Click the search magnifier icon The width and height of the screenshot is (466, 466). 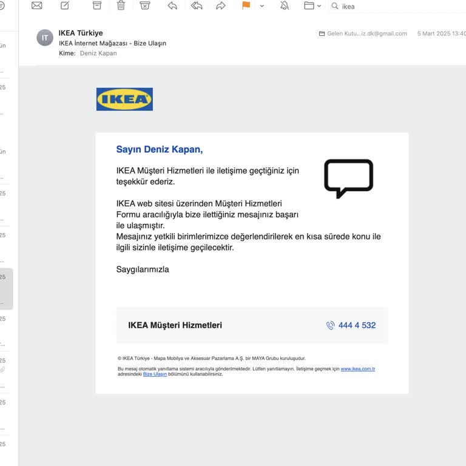point(335,6)
